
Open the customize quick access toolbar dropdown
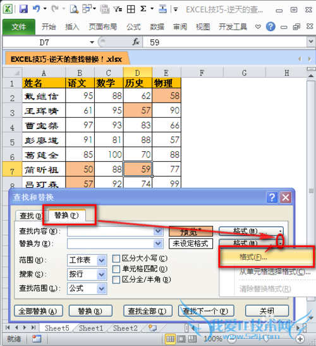click(176, 9)
